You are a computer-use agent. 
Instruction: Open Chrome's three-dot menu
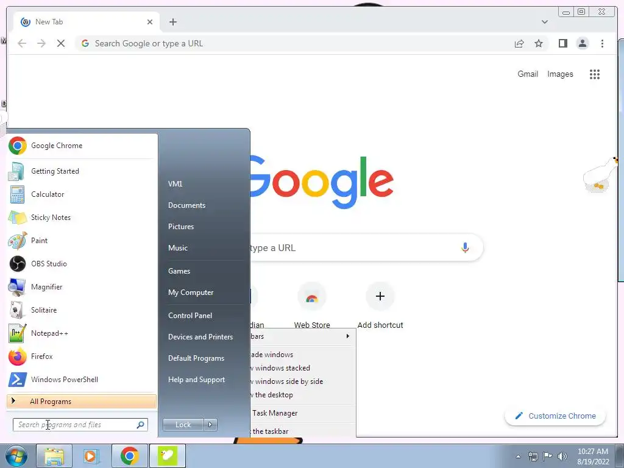[602, 43]
